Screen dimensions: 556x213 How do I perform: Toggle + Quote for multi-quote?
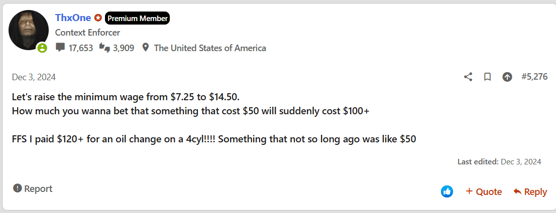click(484, 191)
